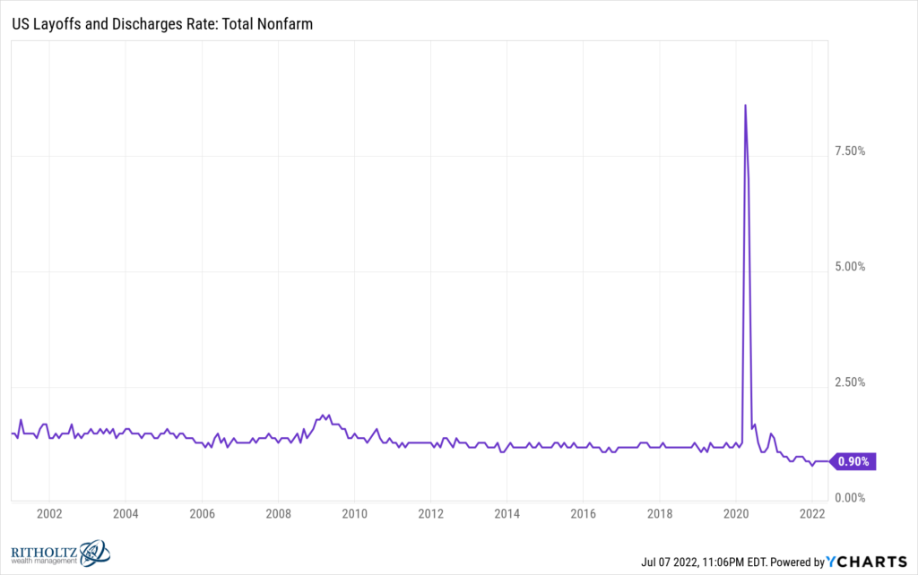Select the 7.50% y-axis label
918x575 pixels.
coord(847,151)
